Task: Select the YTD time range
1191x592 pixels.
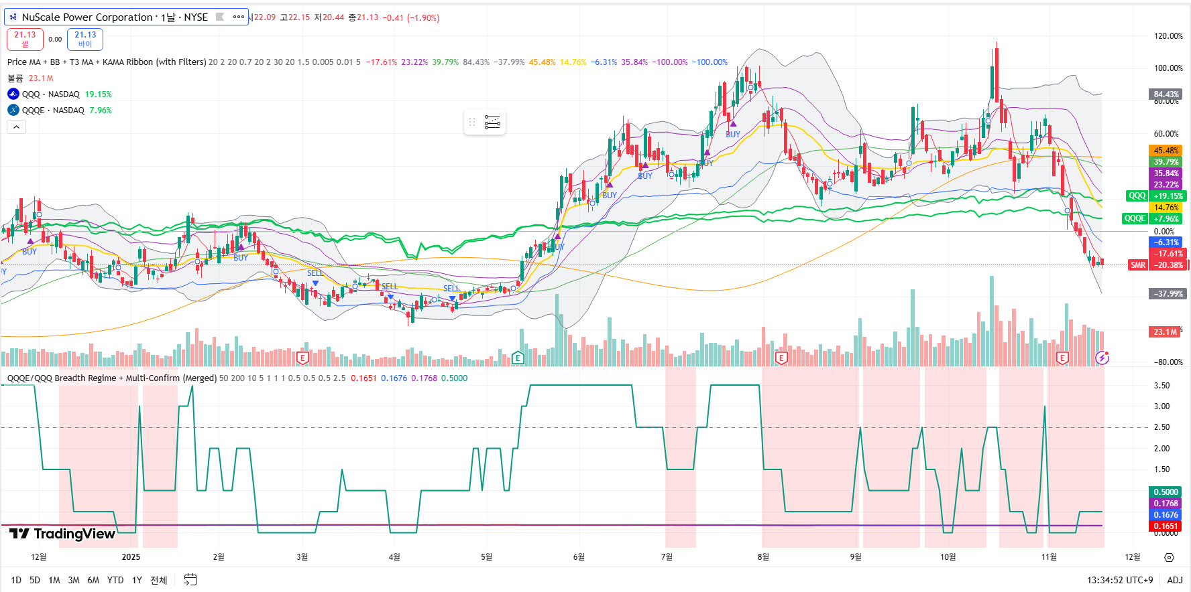Action: [115, 580]
